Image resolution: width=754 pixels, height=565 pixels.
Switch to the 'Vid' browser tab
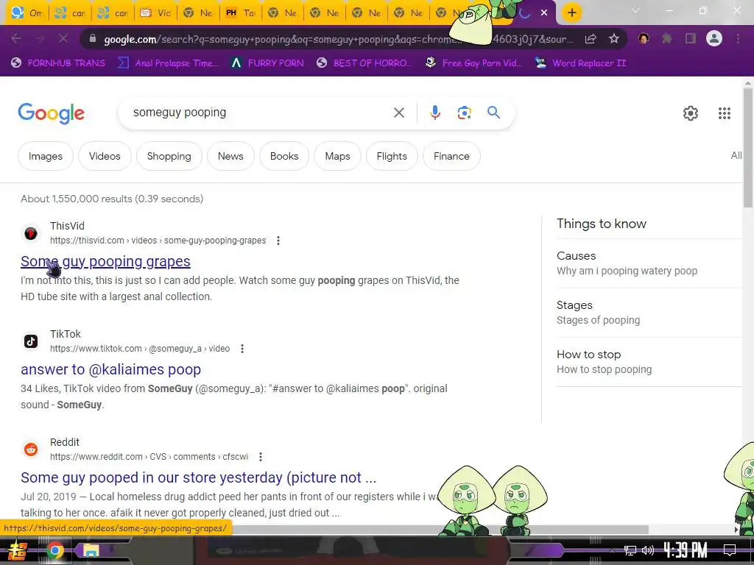(155, 13)
